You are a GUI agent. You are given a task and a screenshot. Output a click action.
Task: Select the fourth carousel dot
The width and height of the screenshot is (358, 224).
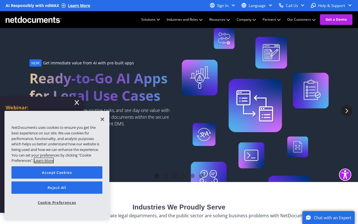coord(183,176)
